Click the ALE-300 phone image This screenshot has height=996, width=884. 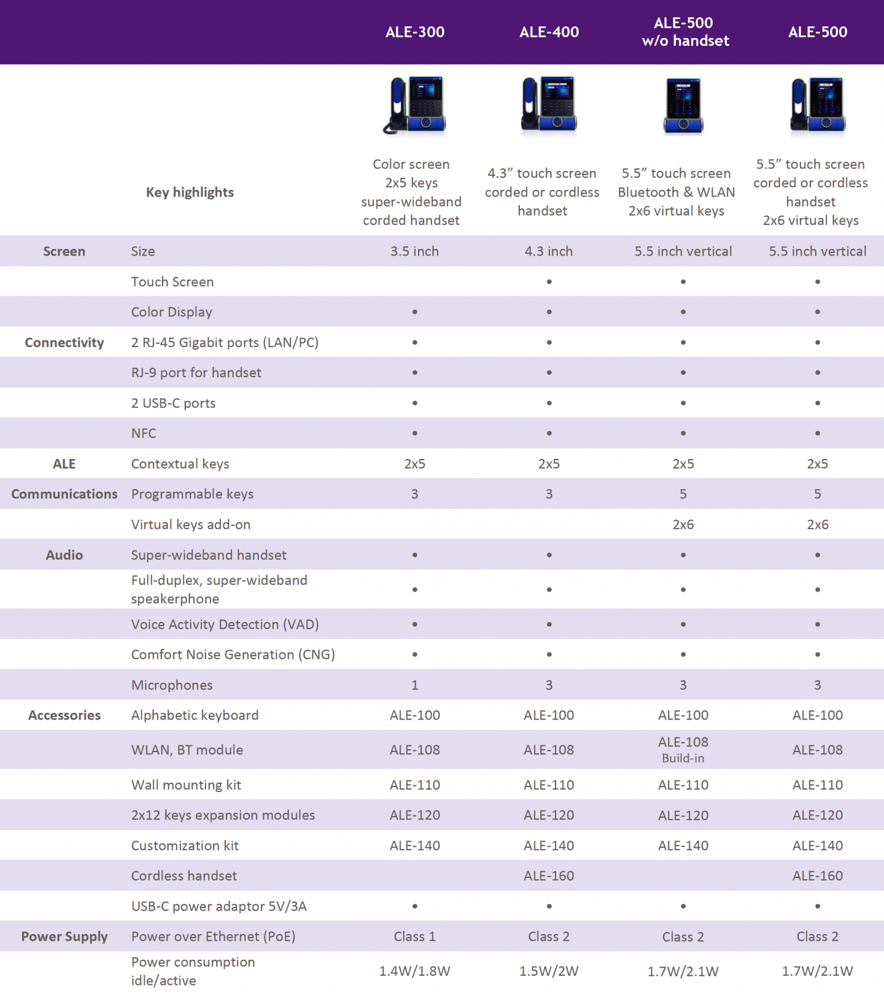coord(415,105)
